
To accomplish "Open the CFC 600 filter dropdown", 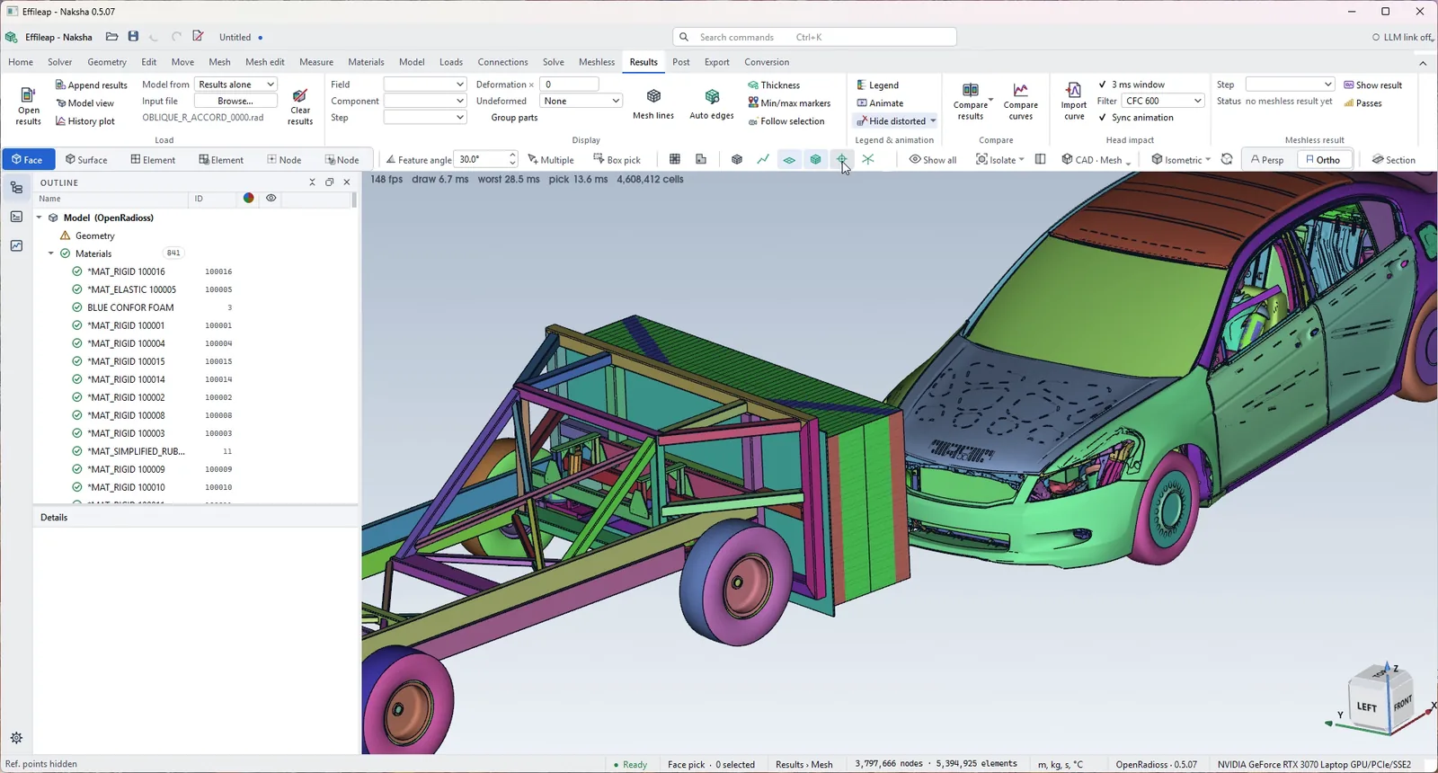I will pyautogui.click(x=1163, y=101).
